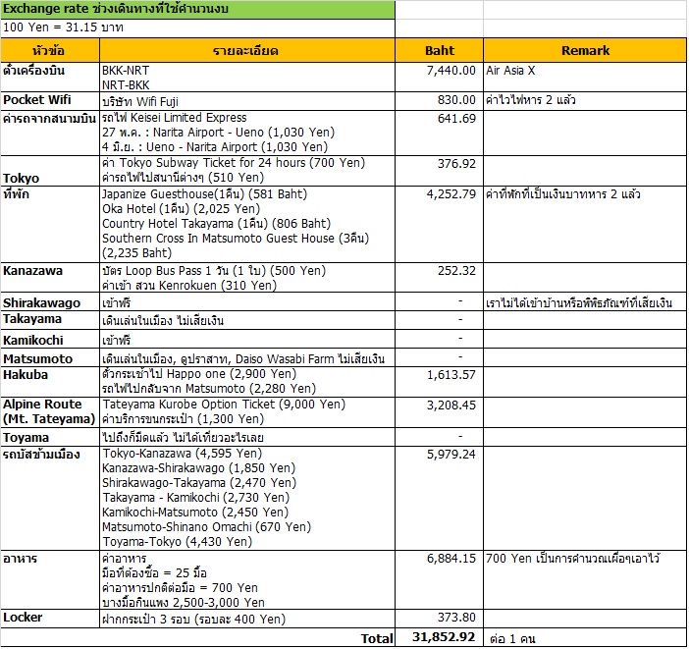The image size is (689, 649).
Task: Click the Japanize Guesthouse accommodation cell
Action: click(247, 224)
